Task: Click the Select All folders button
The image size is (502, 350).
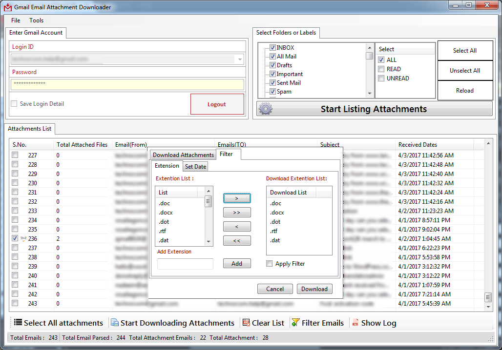Action: (465, 51)
